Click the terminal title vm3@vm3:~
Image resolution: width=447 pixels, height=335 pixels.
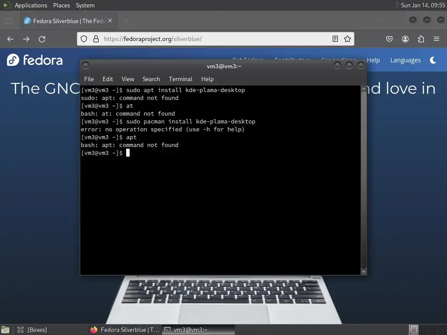pyautogui.click(x=224, y=66)
